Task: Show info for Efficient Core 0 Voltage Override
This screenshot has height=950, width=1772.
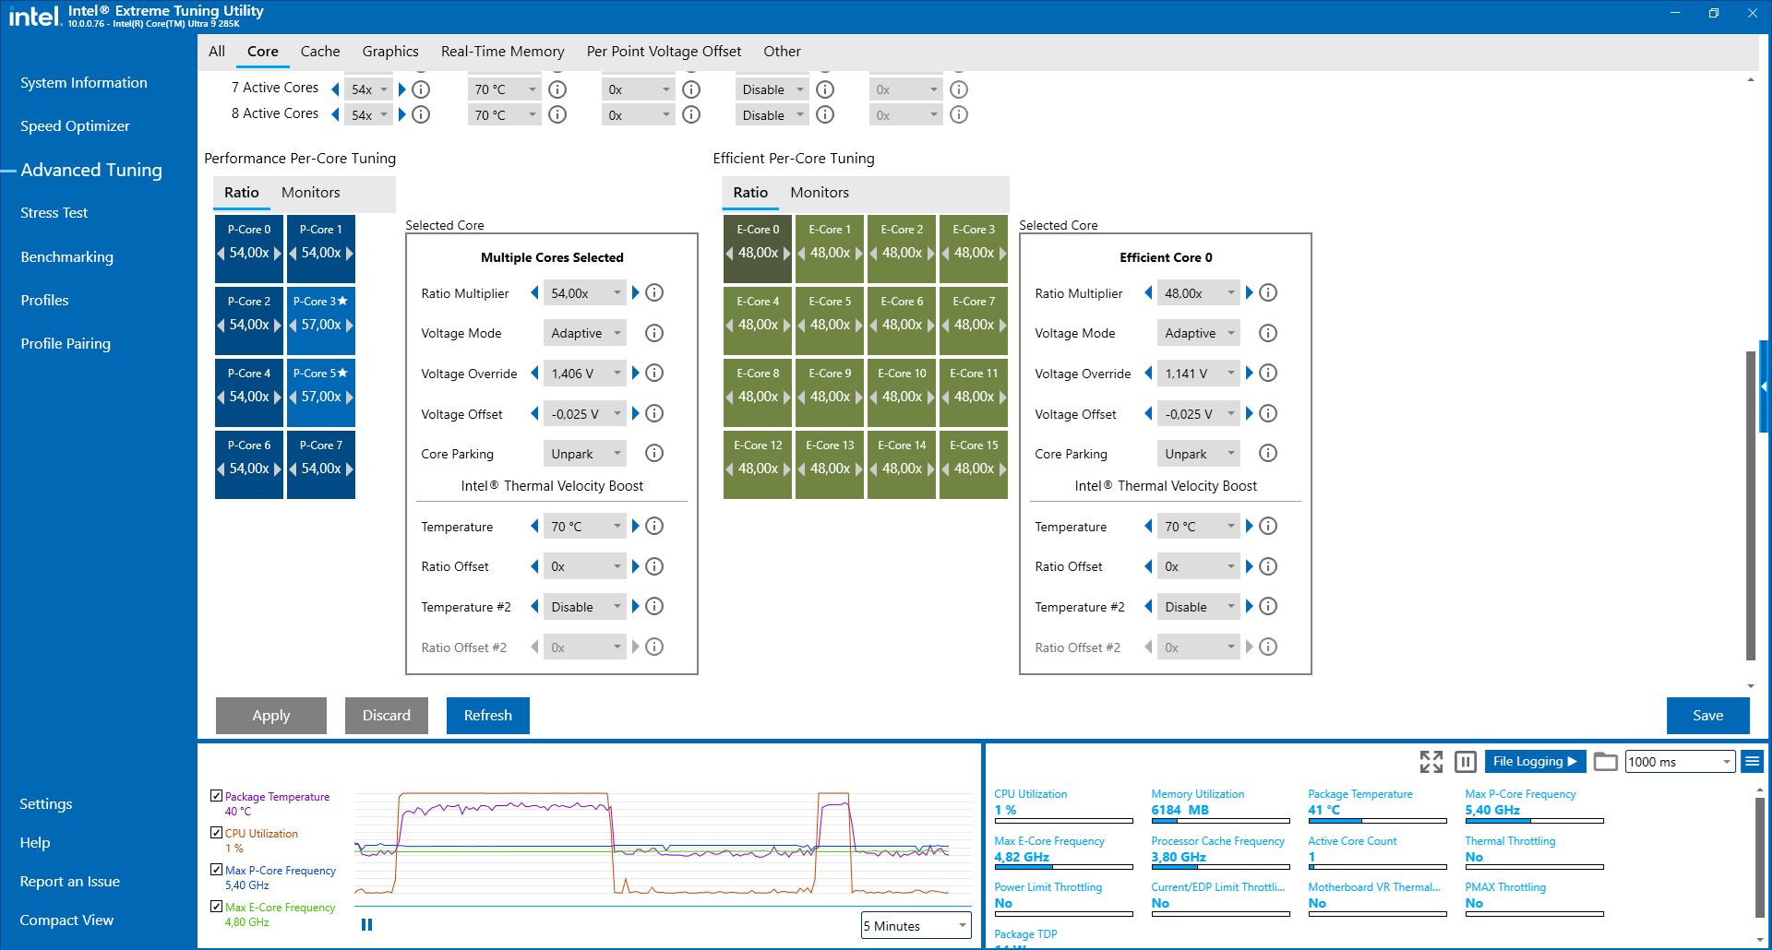Action: coord(1268,374)
